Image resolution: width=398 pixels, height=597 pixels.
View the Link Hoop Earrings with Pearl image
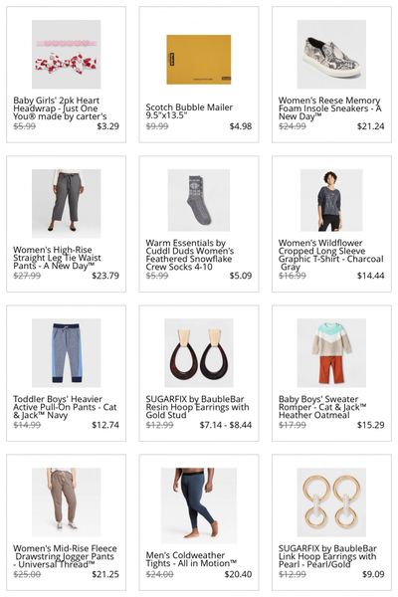click(331, 501)
